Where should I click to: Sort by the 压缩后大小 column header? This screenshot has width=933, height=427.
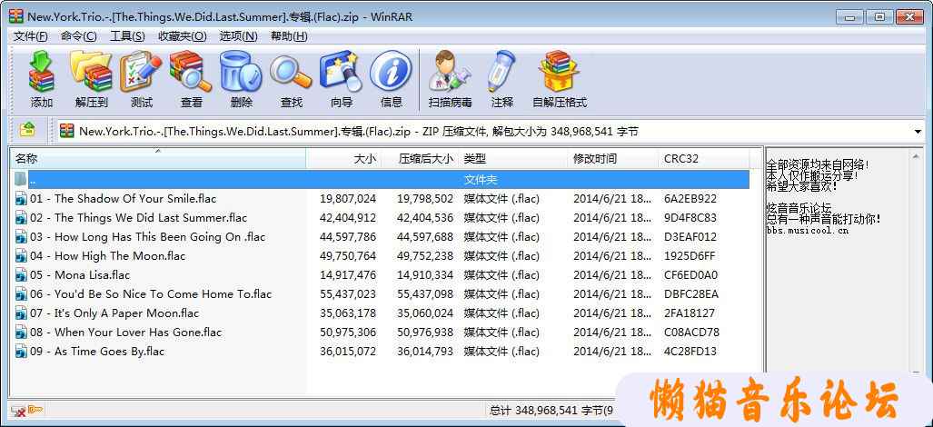click(x=420, y=159)
